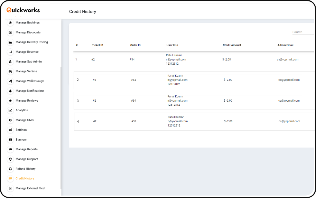The width and height of the screenshot is (316, 198).
Task: Click the Manage Discounts image icon
Action: click(x=10, y=32)
